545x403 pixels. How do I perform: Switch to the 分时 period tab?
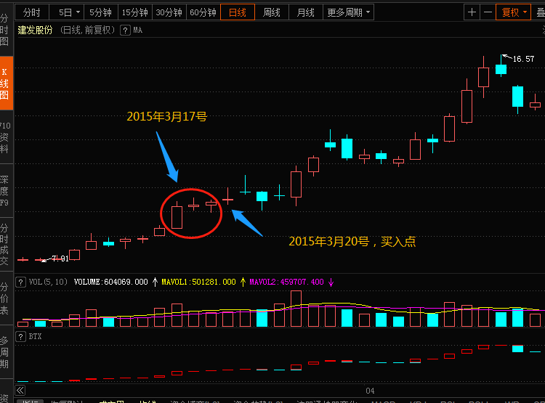pyautogui.click(x=32, y=12)
